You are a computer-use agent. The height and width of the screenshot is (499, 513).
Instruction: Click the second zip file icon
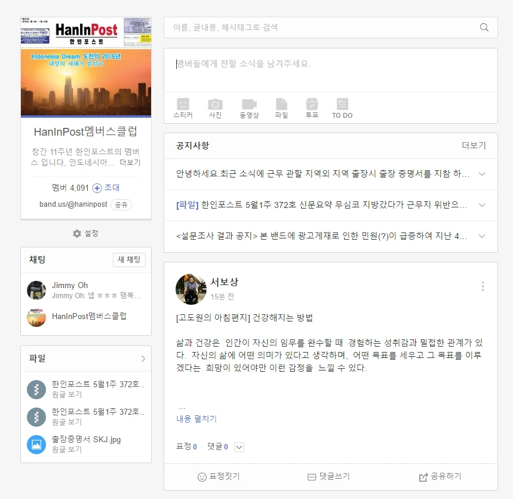pyautogui.click(x=36, y=417)
